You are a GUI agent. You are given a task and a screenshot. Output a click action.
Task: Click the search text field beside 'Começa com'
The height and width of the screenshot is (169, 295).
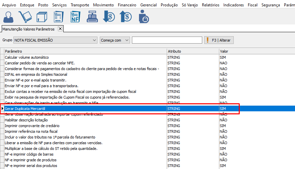[167, 40]
